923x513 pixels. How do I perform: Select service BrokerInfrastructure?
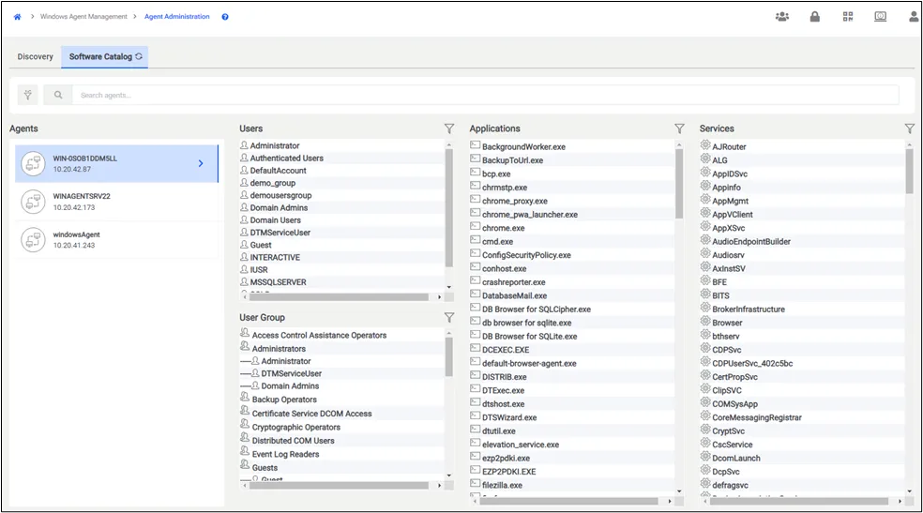click(749, 309)
